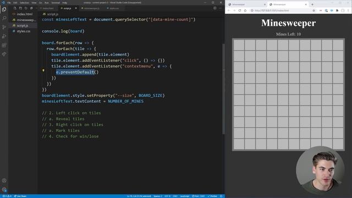Screen dimensions: 352x198
Task: Click the CRLF line ending status item
Action: (x=175, y=196)
